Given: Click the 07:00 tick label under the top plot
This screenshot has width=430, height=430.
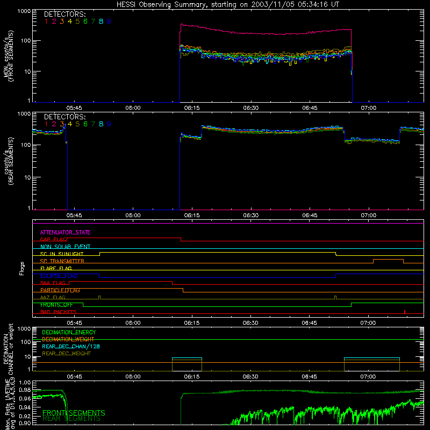Looking at the screenshot, I should [x=369, y=108].
